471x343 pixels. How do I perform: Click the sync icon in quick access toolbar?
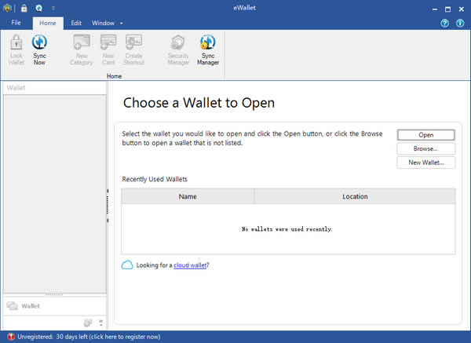pyautogui.click(x=38, y=8)
